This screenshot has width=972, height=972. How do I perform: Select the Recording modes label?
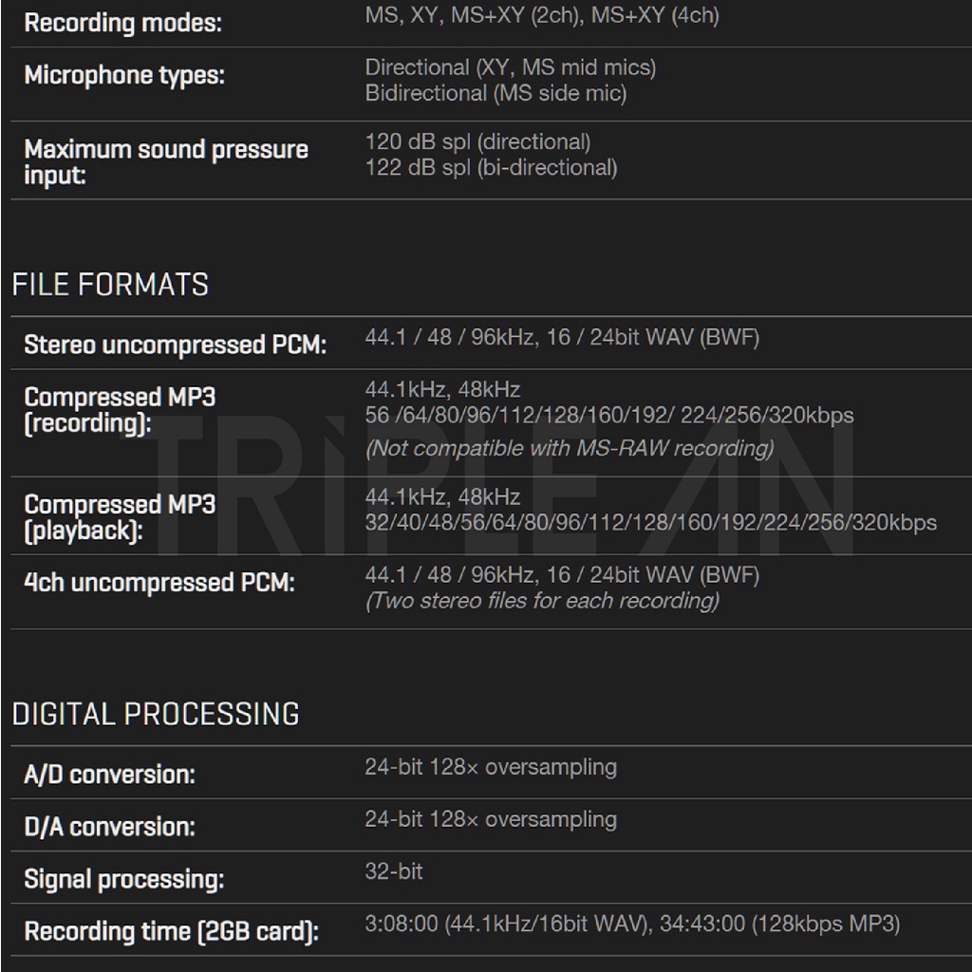tap(122, 23)
